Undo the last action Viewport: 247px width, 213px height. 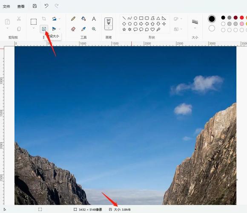click(46, 6)
